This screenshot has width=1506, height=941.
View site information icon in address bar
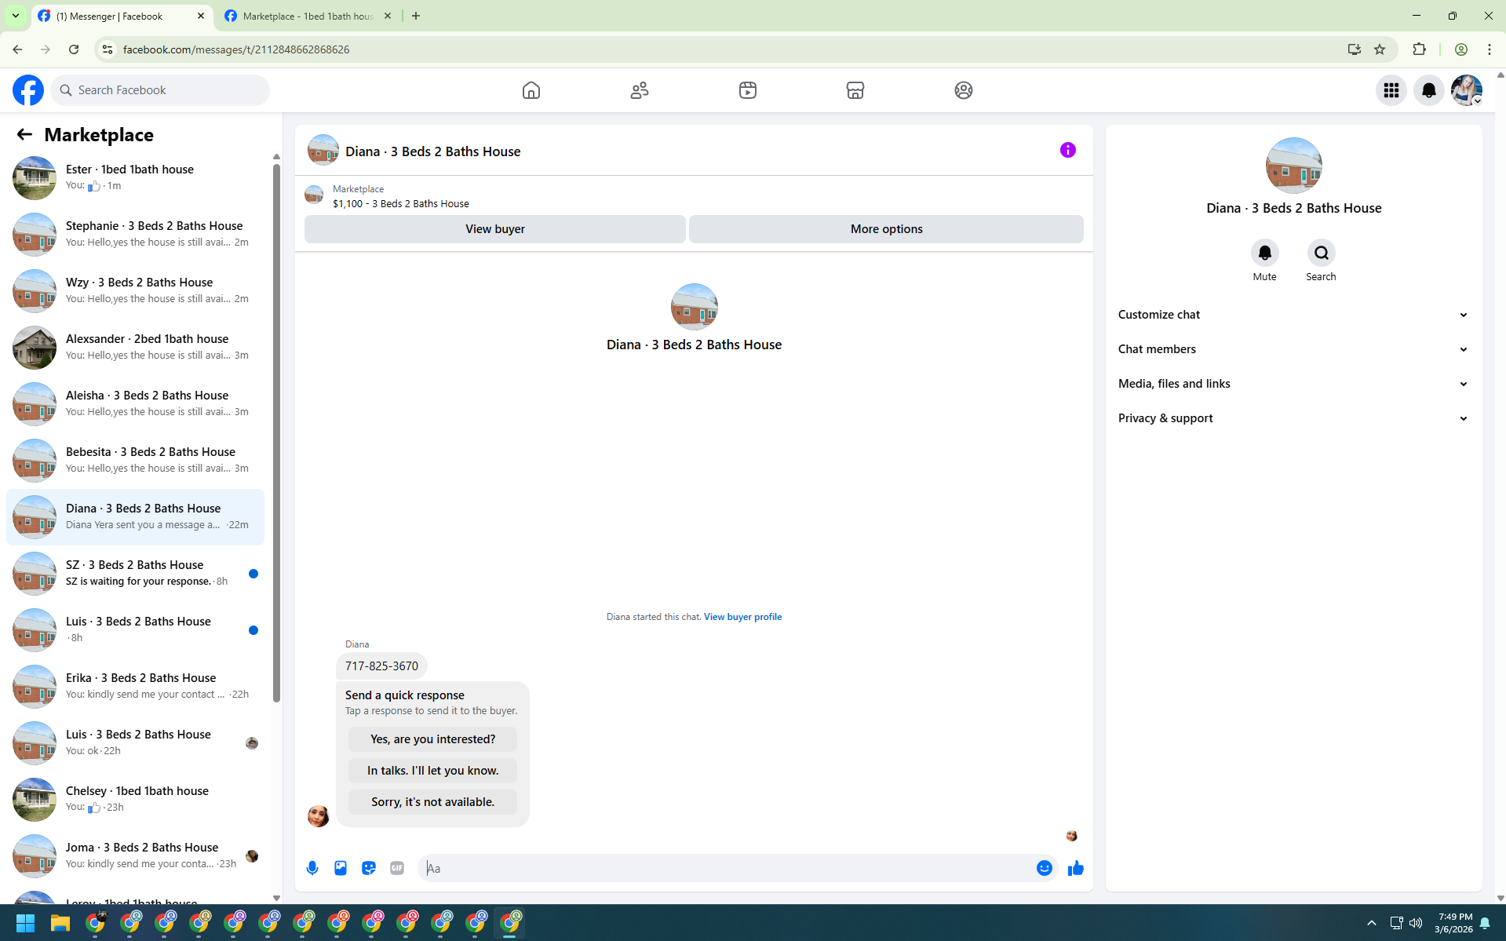(108, 49)
